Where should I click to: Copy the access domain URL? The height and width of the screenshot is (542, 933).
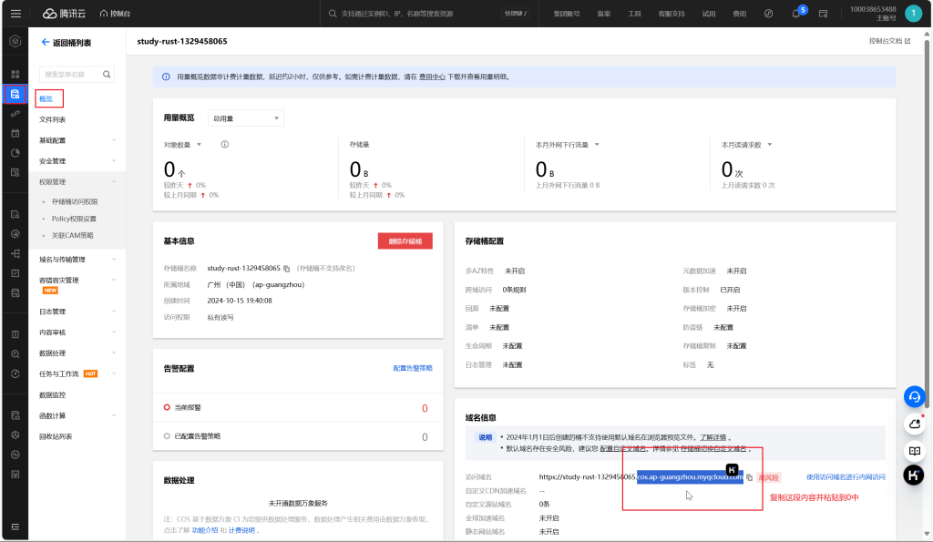[x=749, y=476]
